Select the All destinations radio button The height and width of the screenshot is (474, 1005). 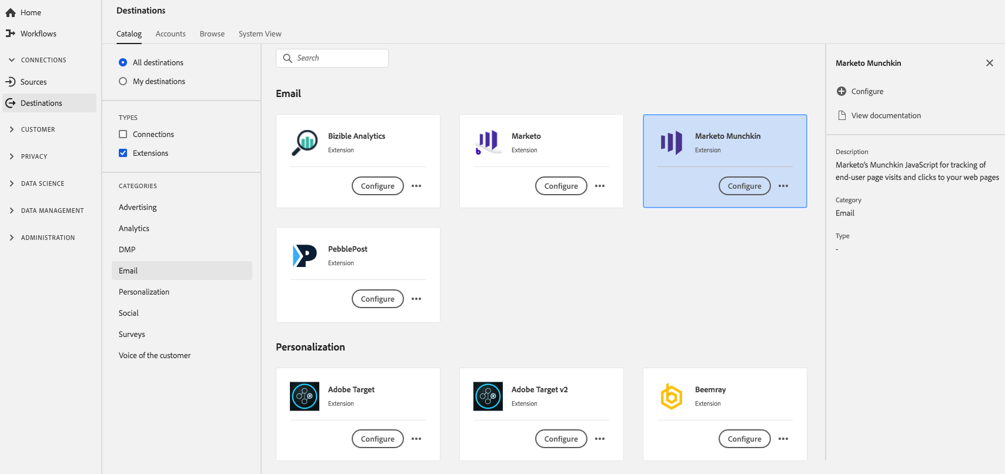pos(123,62)
